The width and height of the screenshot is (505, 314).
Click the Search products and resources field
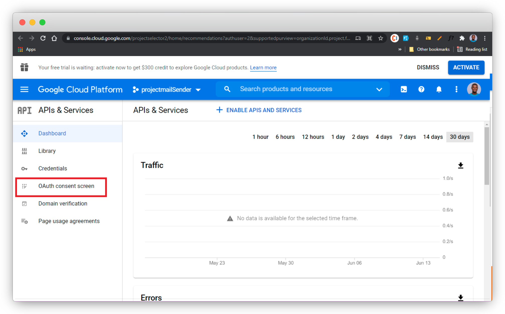coord(302,89)
